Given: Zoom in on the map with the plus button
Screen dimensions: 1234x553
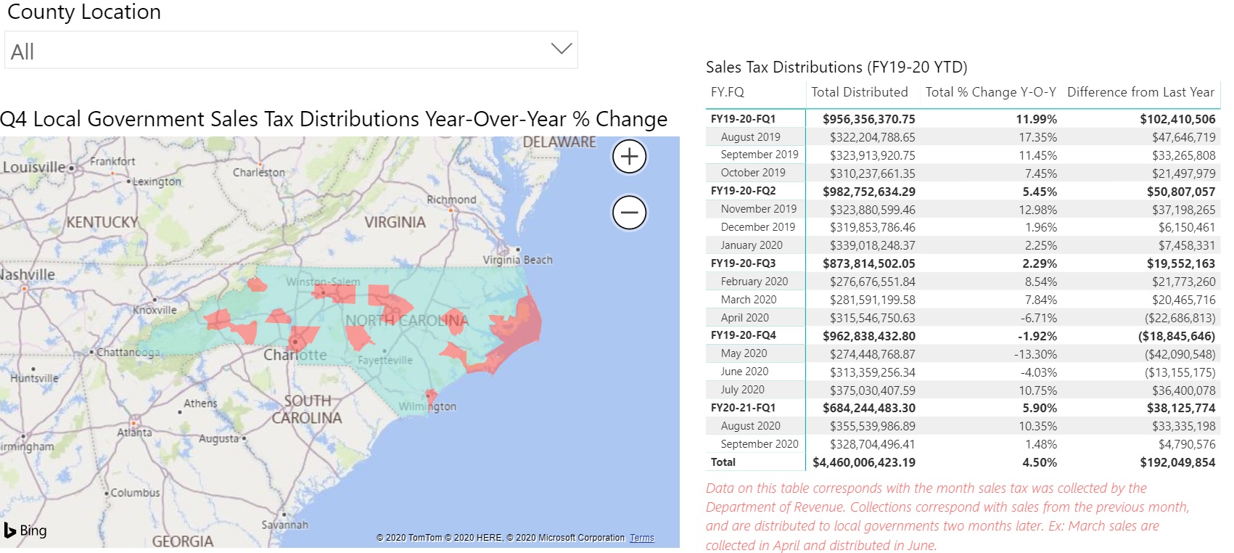Looking at the screenshot, I should pos(629,157).
